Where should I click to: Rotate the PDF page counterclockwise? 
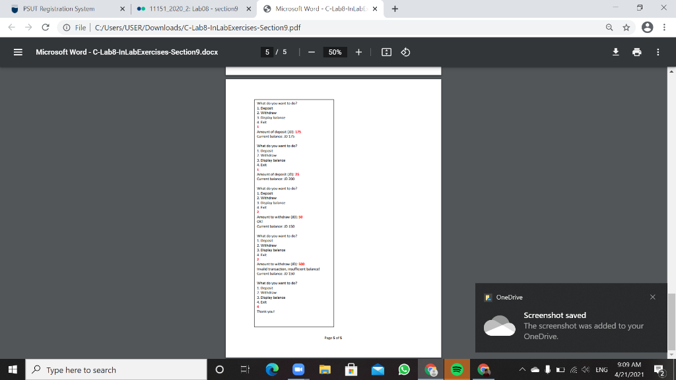[405, 51]
